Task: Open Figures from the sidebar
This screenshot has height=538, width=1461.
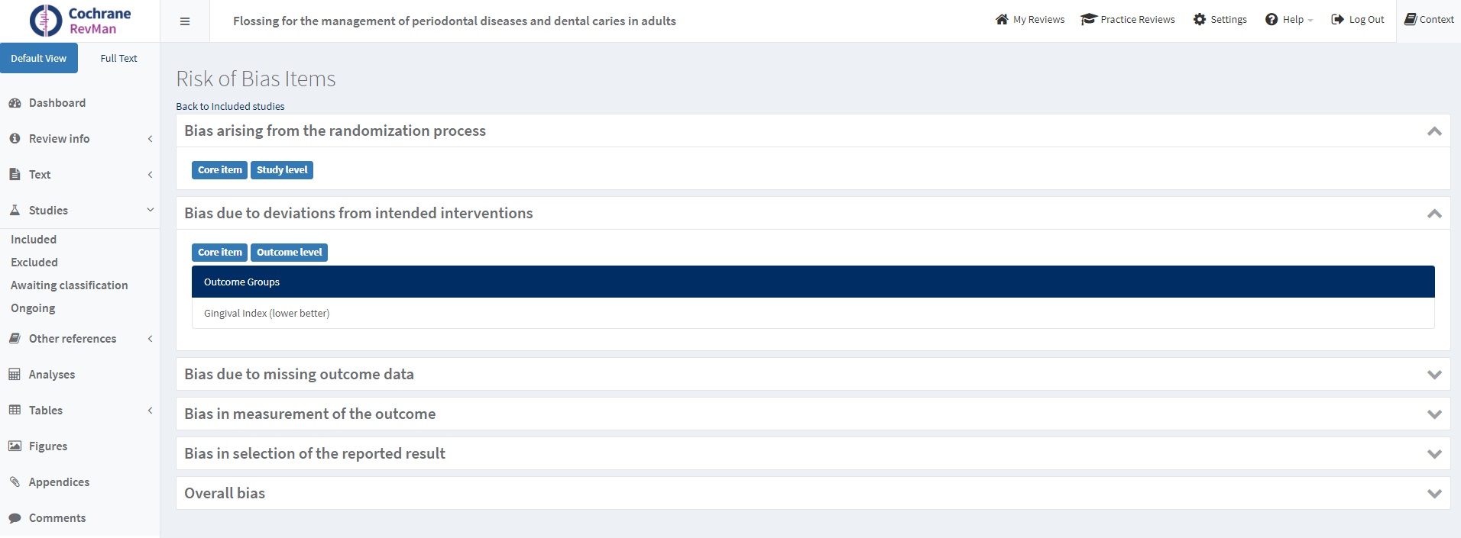Action: 47,446
